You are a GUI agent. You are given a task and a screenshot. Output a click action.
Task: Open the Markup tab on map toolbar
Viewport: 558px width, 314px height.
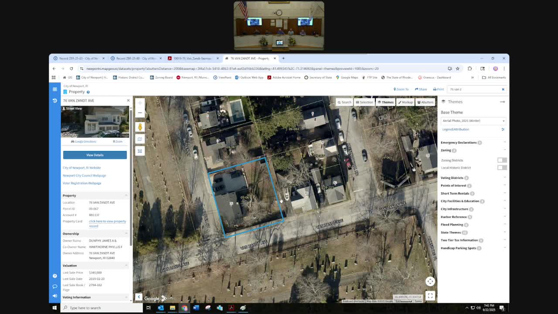pyautogui.click(x=405, y=102)
